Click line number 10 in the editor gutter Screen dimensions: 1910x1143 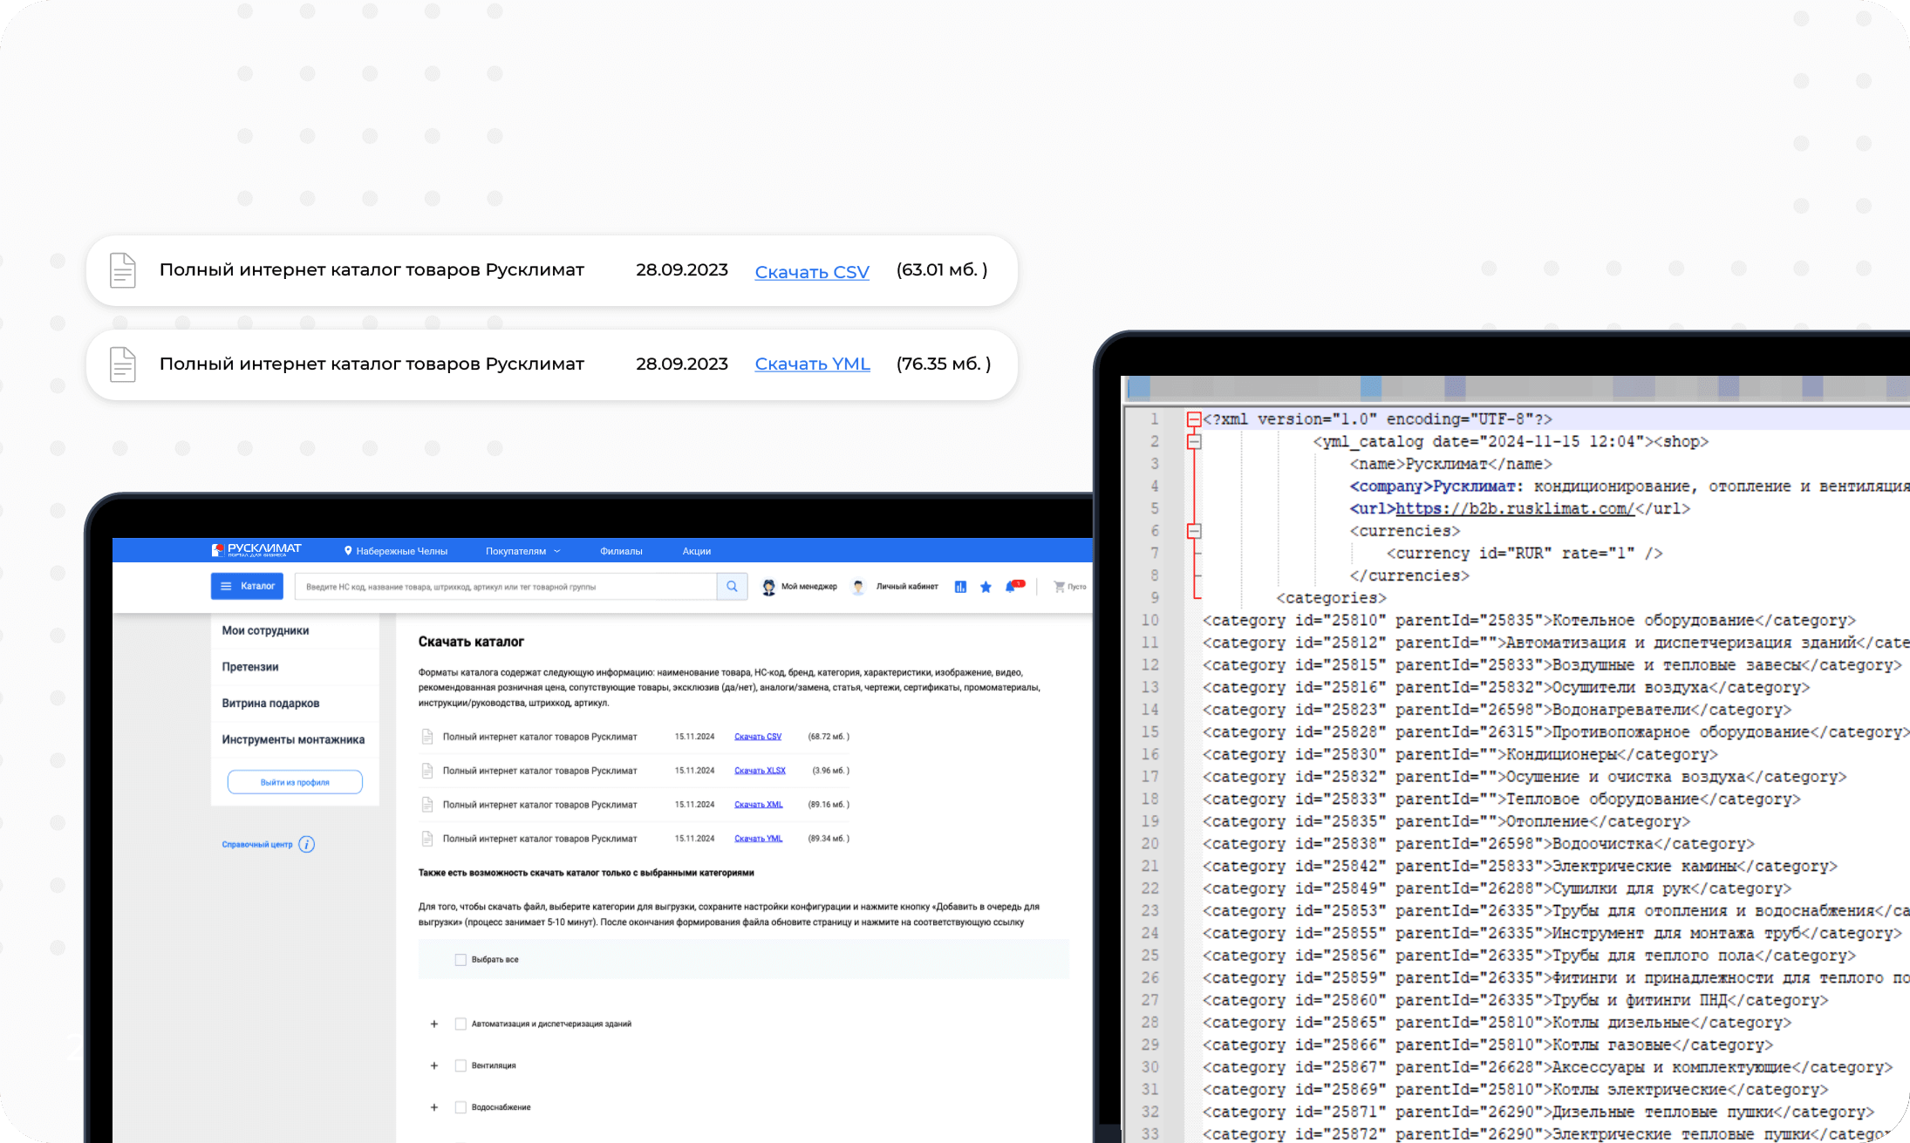click(1150, 621)
